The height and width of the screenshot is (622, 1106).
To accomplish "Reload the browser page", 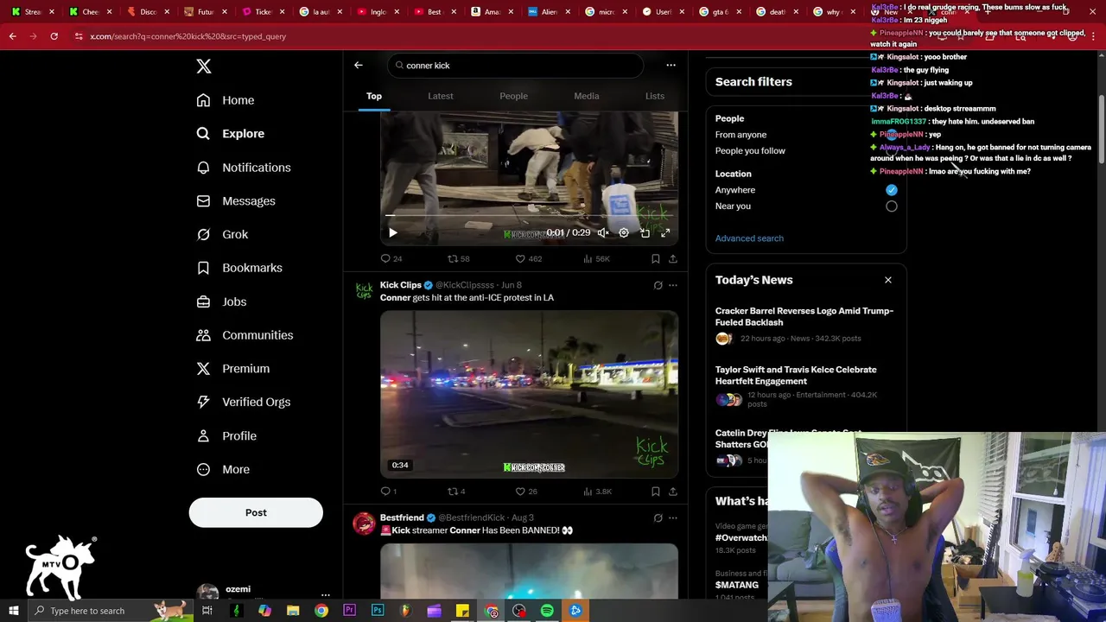I will 54,36.
